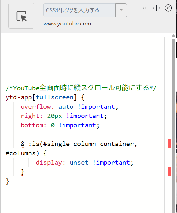Click the scrollbar up arrow
Viewport: 177px width, 213px height.
173,36
